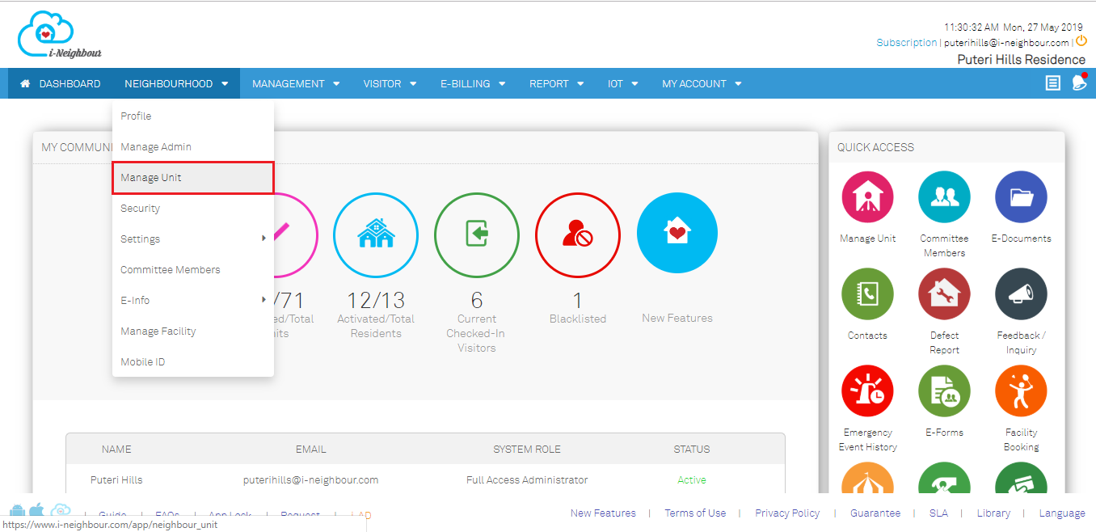
Task: Expand the Settings submenu arrow
Action: [263, 239]
